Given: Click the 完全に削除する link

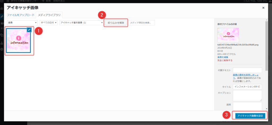Looking at the screenshot, I should point(225,60).
